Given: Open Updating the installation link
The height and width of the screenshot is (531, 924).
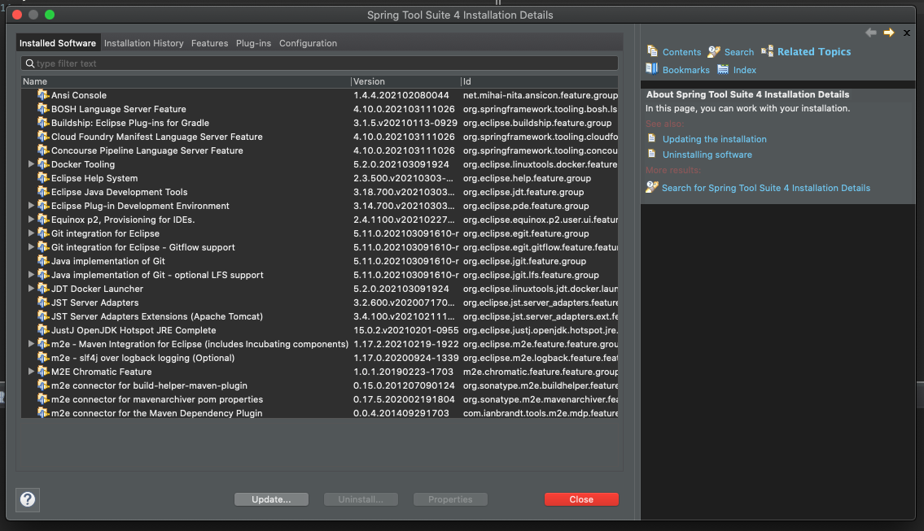Looking at the screenshot, I should tap(714, 139).
